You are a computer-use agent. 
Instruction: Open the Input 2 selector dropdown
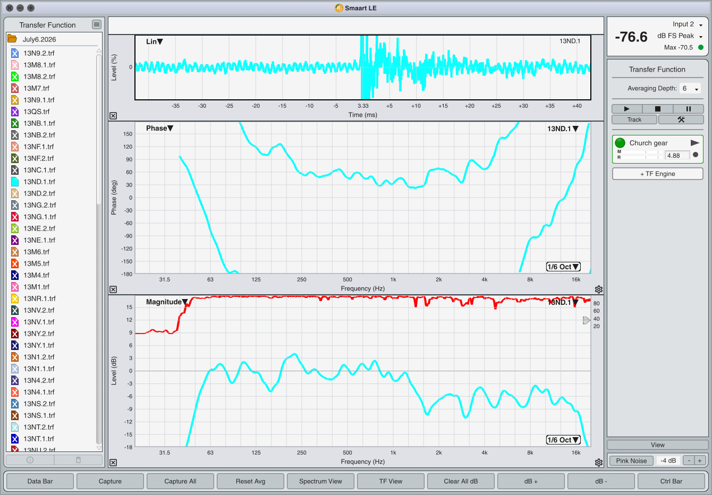click(x=688, y=24)
